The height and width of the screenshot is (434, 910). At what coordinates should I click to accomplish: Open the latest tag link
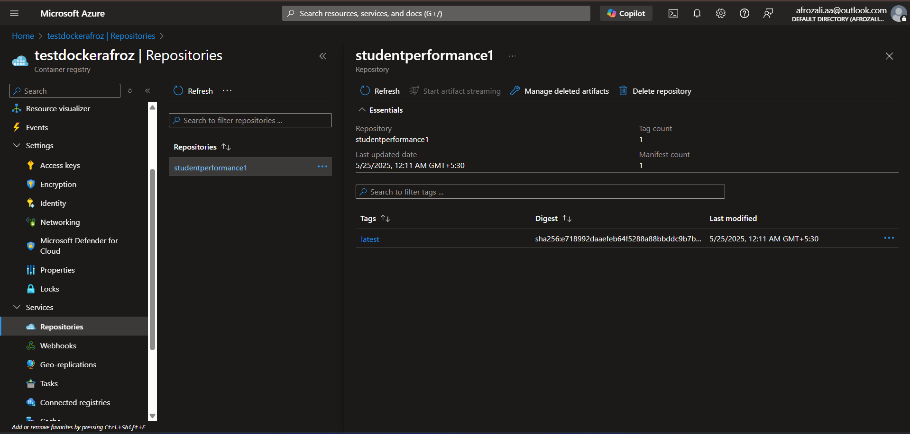pyautogui.click(x=370, y=239)
